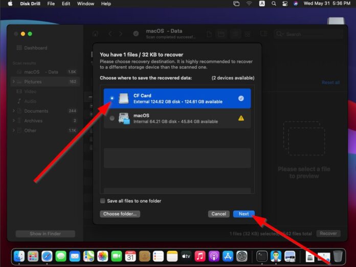
Task: Open Mail from the Dock
Action: (75, 256)
